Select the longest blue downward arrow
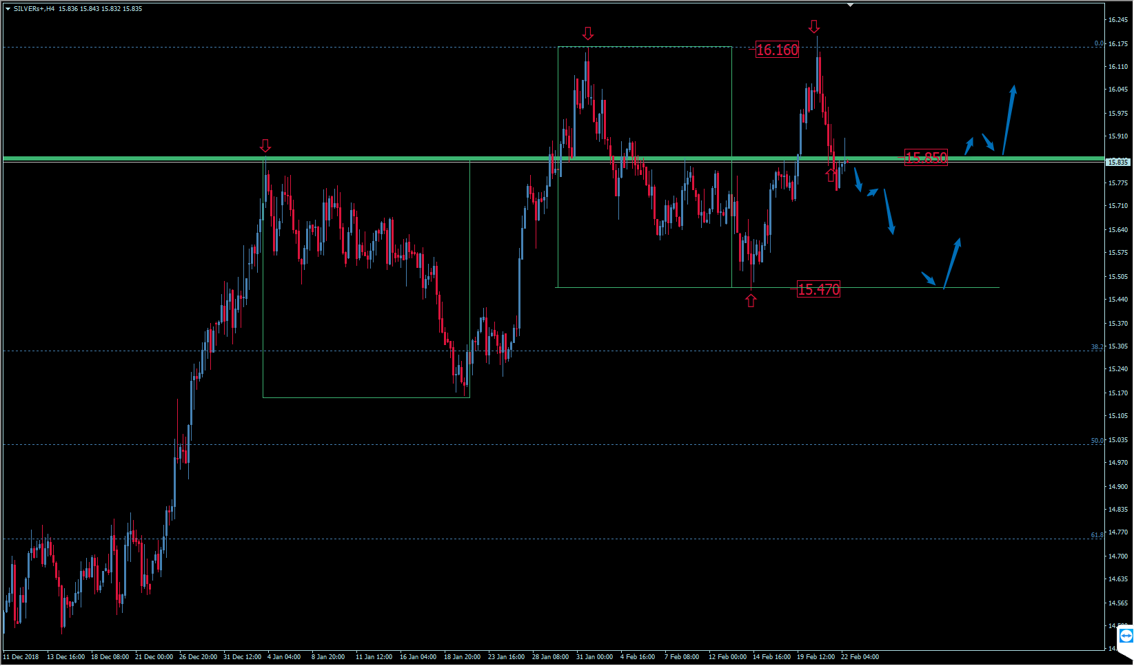Image resolution: width=1134 pixels, height=666 pixels. (889, 212)
